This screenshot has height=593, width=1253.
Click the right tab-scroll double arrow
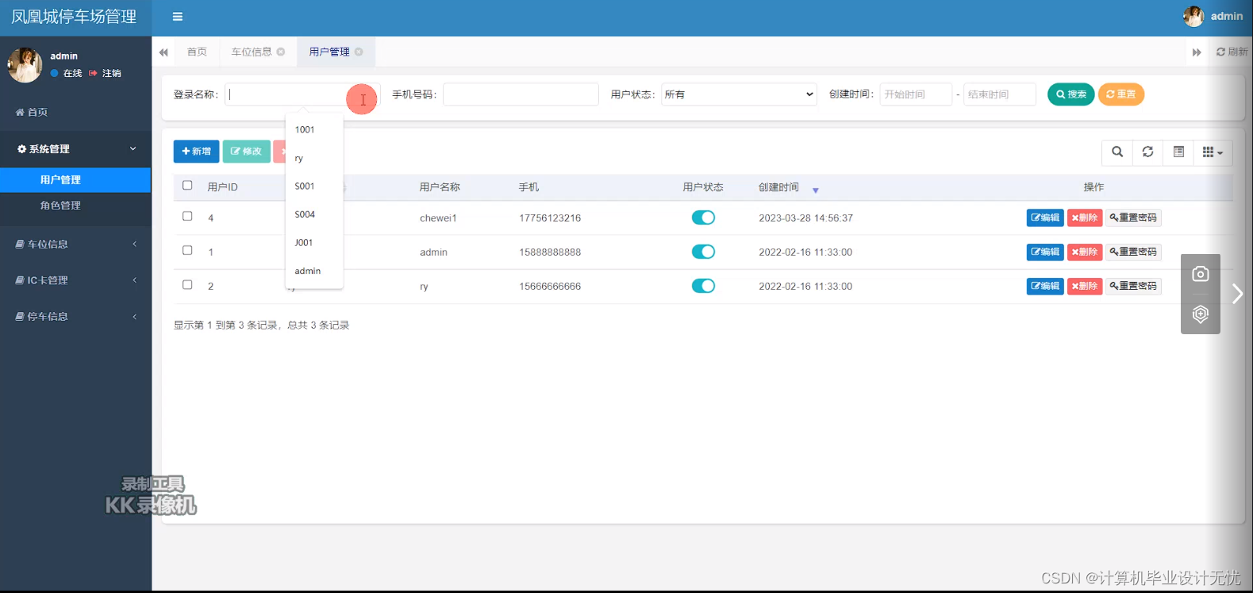click(1197, 52)
